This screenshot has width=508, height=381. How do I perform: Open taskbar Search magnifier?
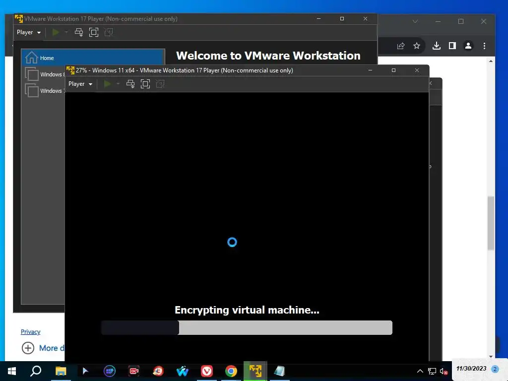tap(36, 371)
